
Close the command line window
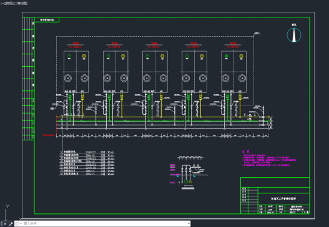(x=5, y=224)
